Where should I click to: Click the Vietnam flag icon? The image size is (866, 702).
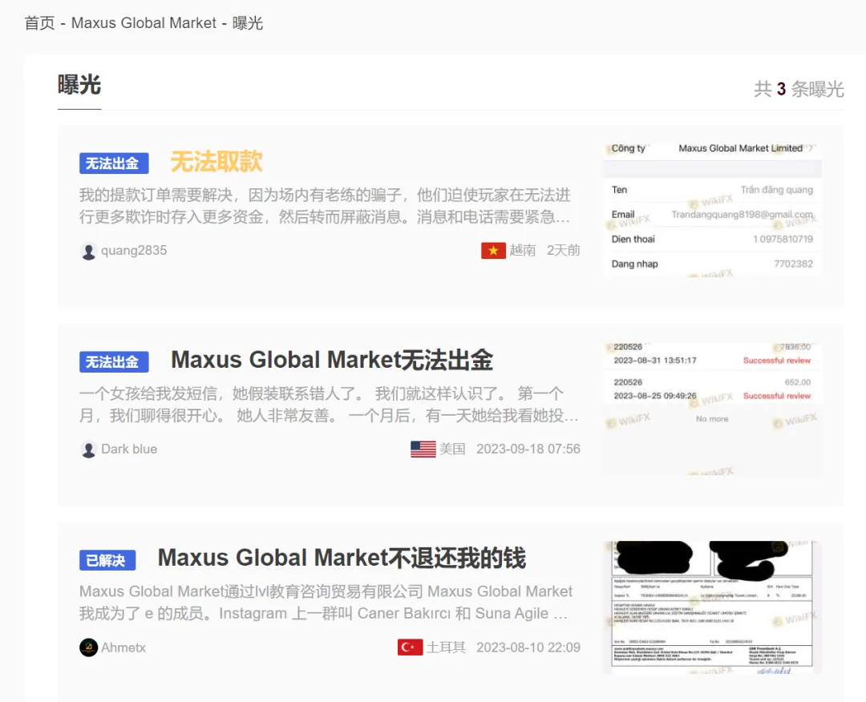tap(493, 251)
